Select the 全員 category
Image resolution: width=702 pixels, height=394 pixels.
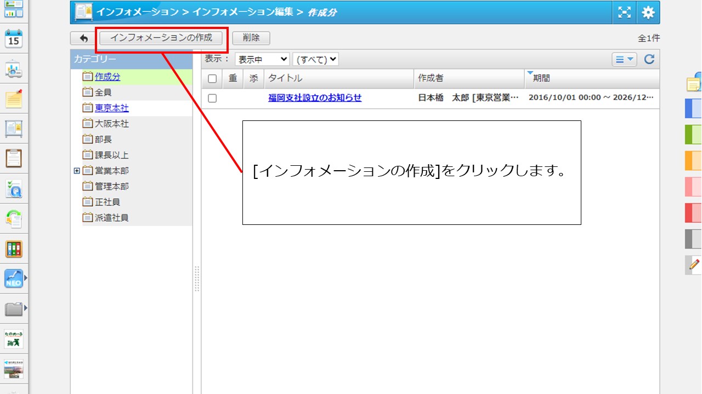[x=103, y=92]
